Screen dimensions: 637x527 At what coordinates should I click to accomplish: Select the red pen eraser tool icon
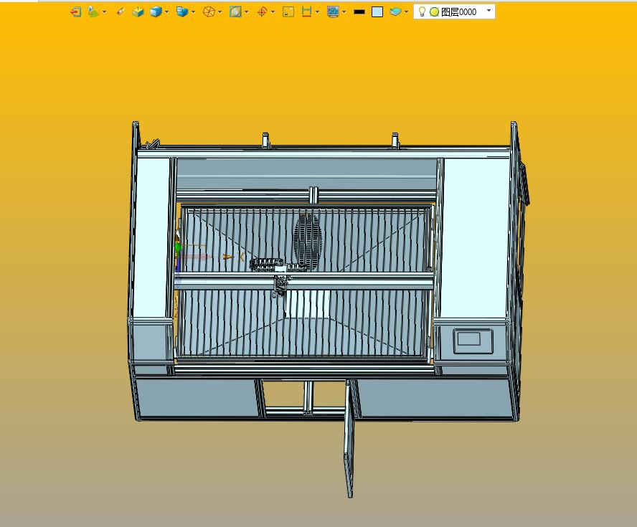pyautogui.click(x=121, y=11)
